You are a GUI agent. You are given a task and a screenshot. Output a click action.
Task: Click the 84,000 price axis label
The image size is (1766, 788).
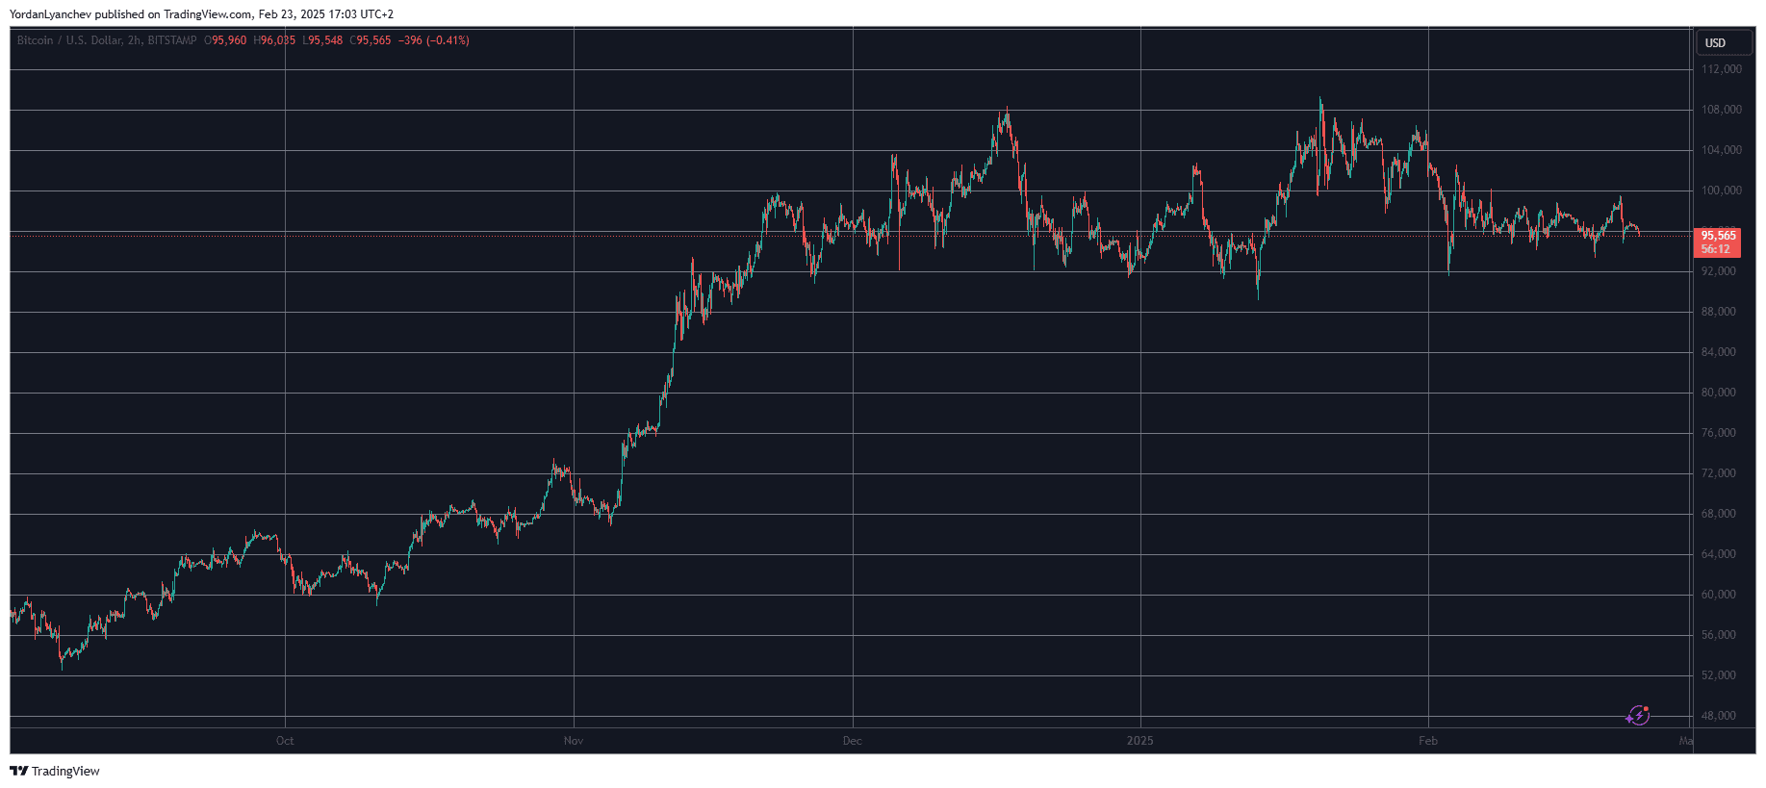pos(1719,352)
